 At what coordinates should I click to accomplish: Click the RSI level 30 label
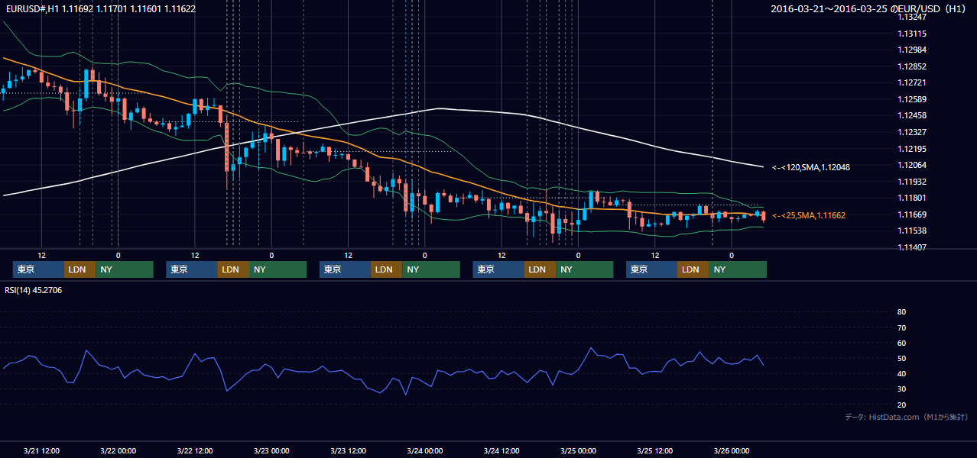901,389
